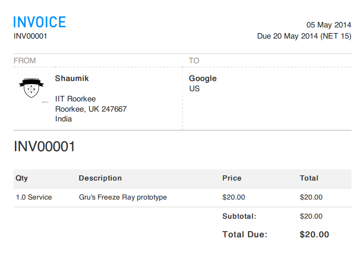Select the bold Total Due amount
This screenshot has height=267, width=364.
coord(314,234)
